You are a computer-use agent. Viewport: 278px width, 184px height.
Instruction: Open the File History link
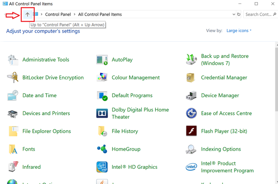125,131
